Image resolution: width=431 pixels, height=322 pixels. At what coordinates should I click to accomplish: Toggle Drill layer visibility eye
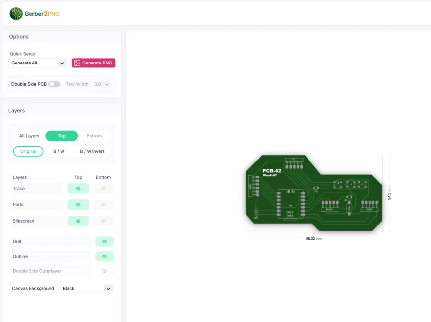104,241
